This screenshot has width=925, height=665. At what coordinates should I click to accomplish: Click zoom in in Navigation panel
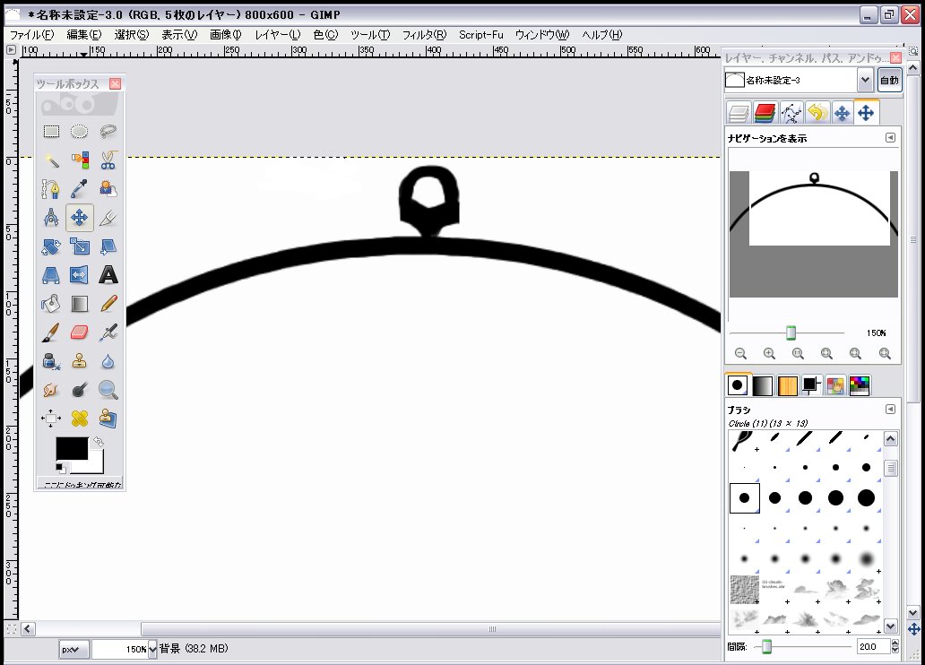[x=769, y=353]
